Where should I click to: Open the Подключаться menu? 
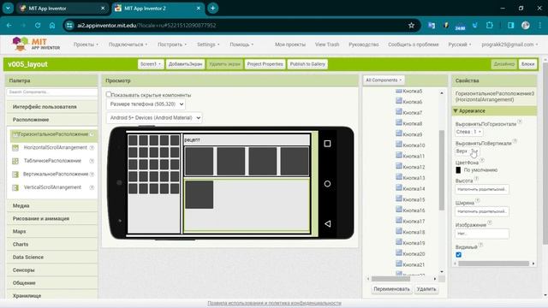coord(128,44)
